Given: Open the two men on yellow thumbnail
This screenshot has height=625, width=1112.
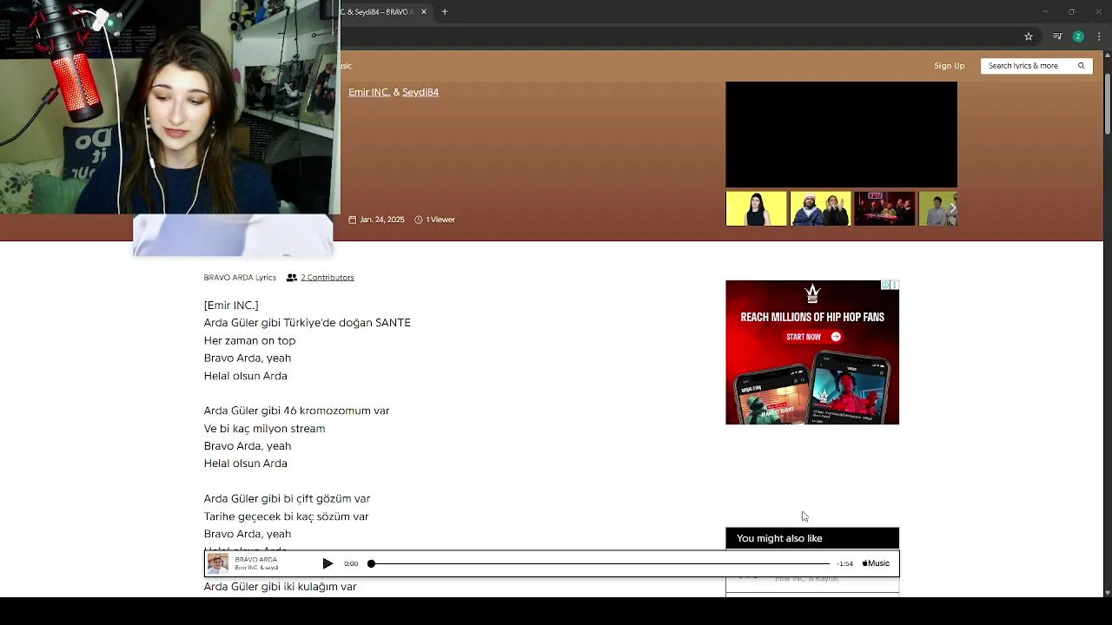Looking at the screenshot, I should (820, 209).
